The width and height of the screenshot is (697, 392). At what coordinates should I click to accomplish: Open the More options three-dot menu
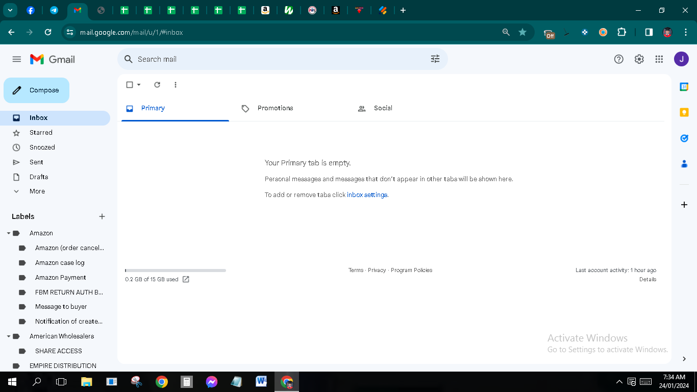pyautogui.click(x=176, y=85)
